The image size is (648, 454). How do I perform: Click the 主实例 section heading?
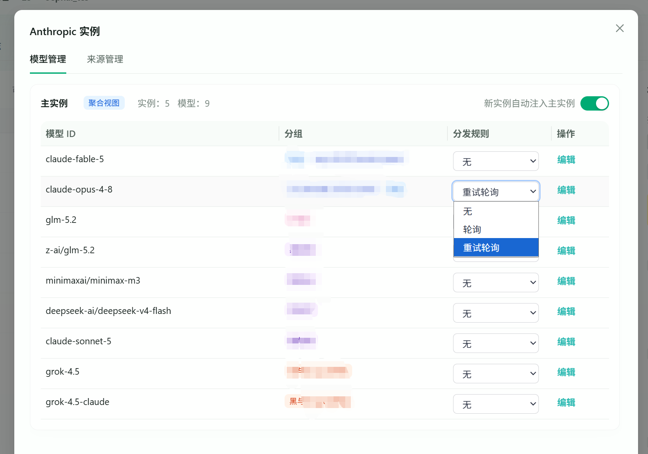coord(54,103)
